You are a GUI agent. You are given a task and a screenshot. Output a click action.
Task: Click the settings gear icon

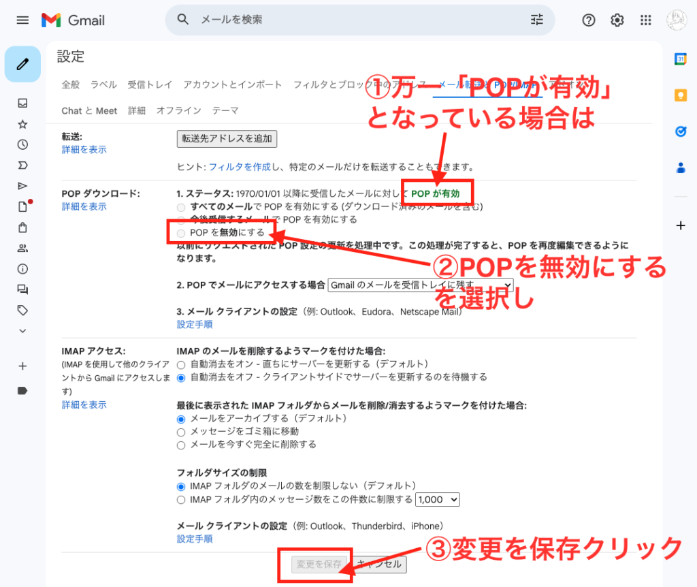point(617,20)
